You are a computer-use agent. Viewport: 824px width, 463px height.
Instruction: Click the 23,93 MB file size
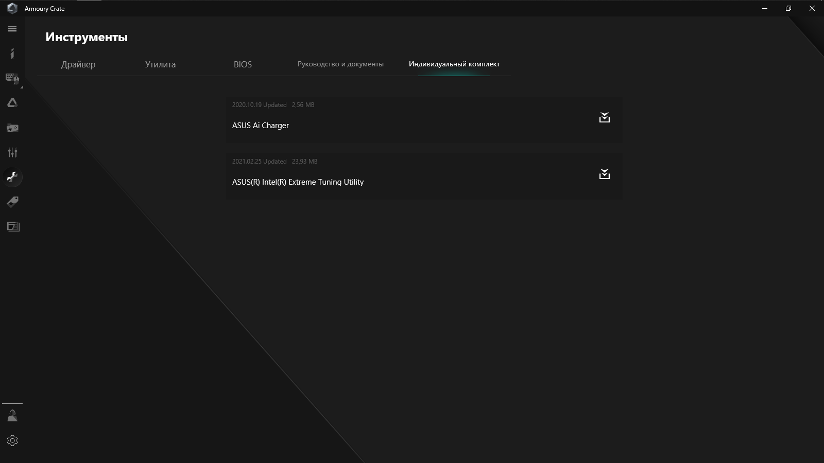[x=304, y=162]
